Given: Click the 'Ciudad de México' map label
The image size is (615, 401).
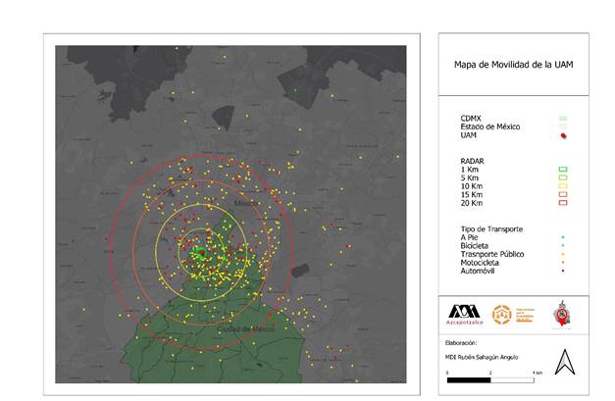Looking at the screenshot, I should [246, 328].
